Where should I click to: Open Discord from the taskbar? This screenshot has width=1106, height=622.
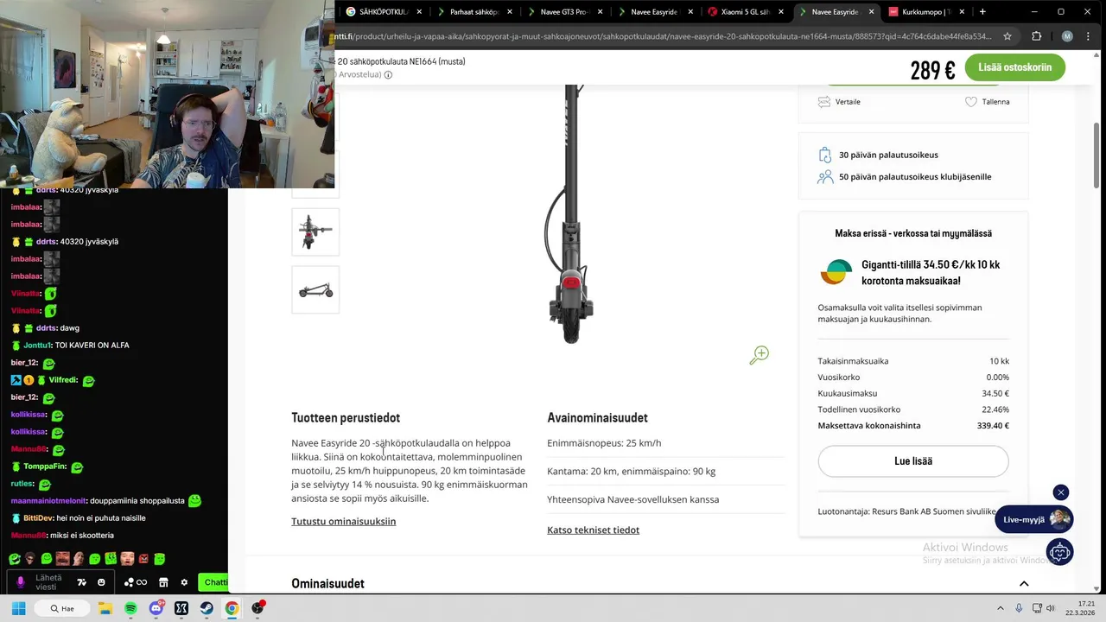(156, 608)
